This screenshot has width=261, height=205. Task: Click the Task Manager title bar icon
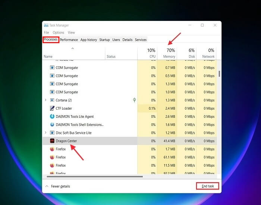(46, 25)
